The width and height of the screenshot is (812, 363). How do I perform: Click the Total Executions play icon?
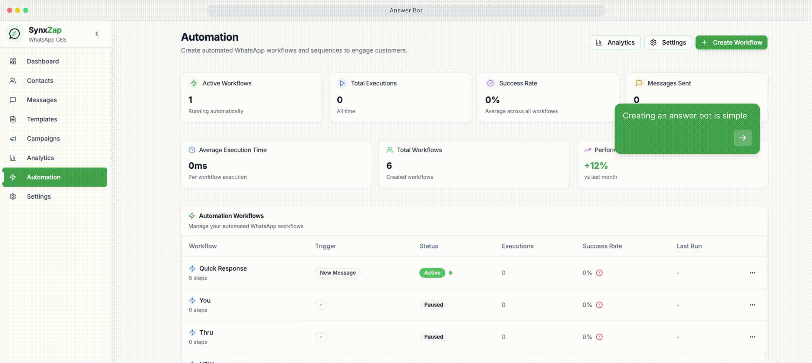342,83
